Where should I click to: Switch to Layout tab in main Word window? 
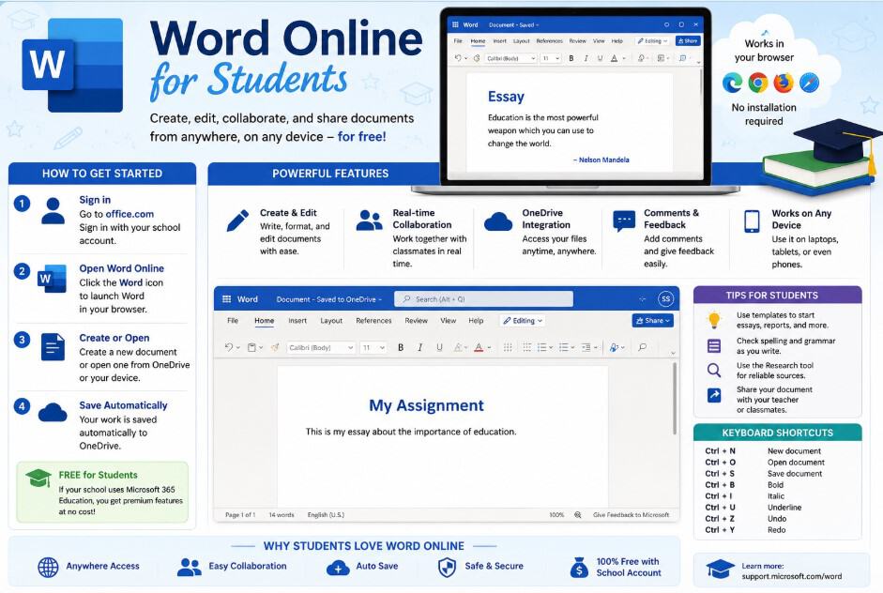(x=331, y=321)
